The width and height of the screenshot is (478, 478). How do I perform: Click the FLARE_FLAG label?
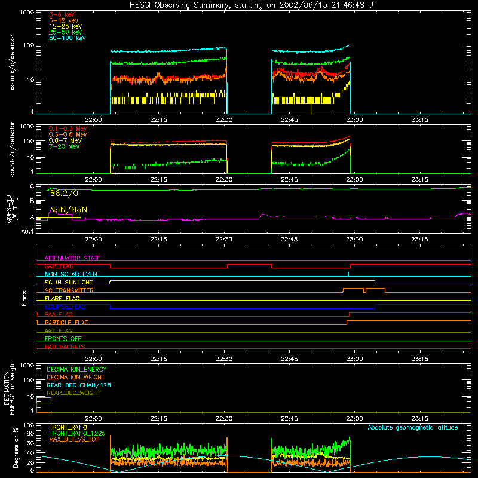(62, 298)
